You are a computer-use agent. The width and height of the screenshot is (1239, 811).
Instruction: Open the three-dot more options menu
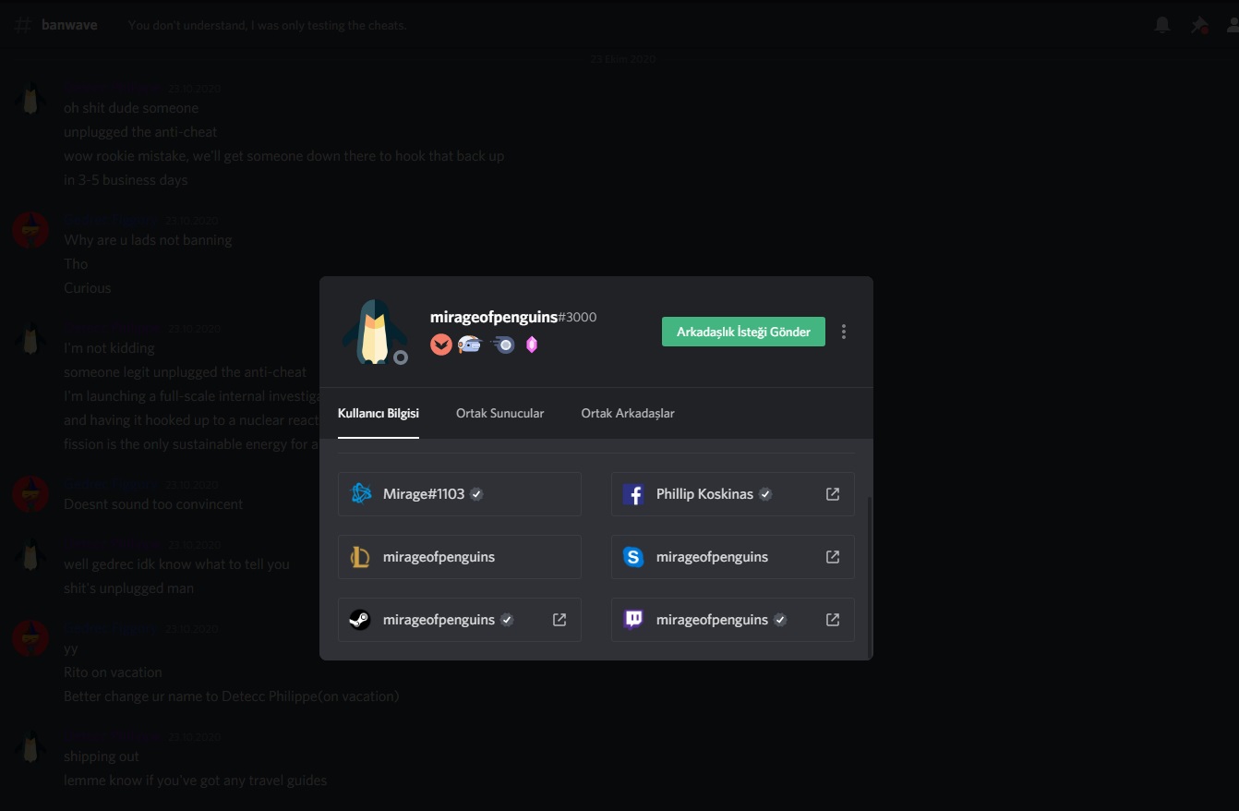click(x=844, y=332)
